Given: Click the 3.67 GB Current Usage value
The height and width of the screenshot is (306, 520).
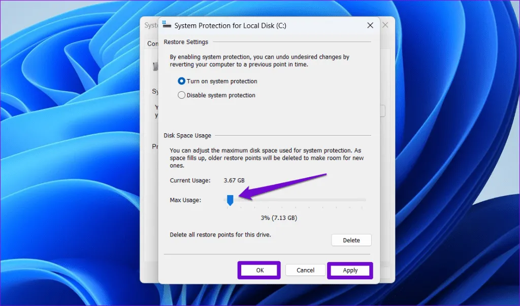Looking at the screenshot, I should pyautogui.click(x=234, y=180).
